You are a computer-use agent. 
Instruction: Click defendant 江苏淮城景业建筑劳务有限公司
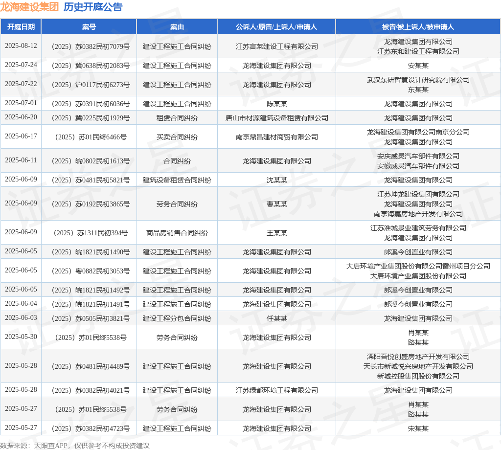(418, 228)
